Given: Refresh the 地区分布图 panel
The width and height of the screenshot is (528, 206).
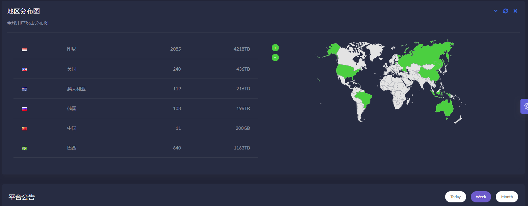Looking at the screenshot, I should (x=506, y=11).
